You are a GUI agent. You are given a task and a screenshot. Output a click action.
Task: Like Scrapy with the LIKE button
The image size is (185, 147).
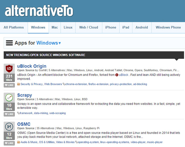click(x=9, y=114)
